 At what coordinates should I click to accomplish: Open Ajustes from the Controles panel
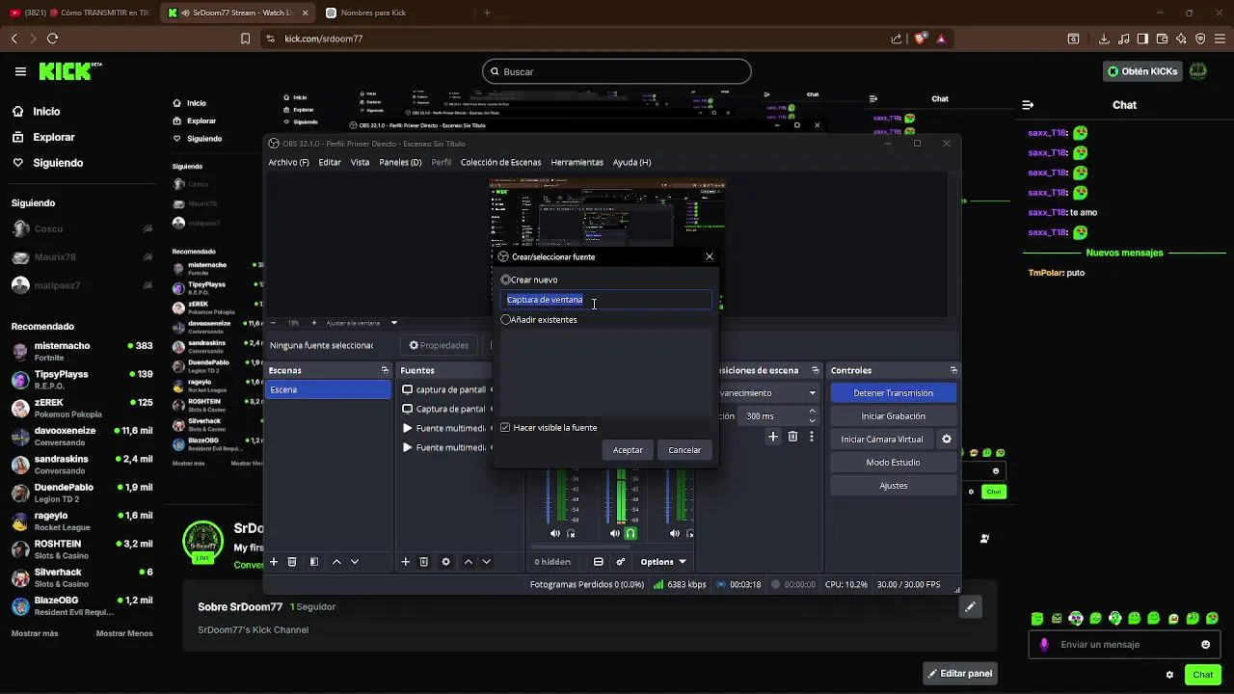893,486
